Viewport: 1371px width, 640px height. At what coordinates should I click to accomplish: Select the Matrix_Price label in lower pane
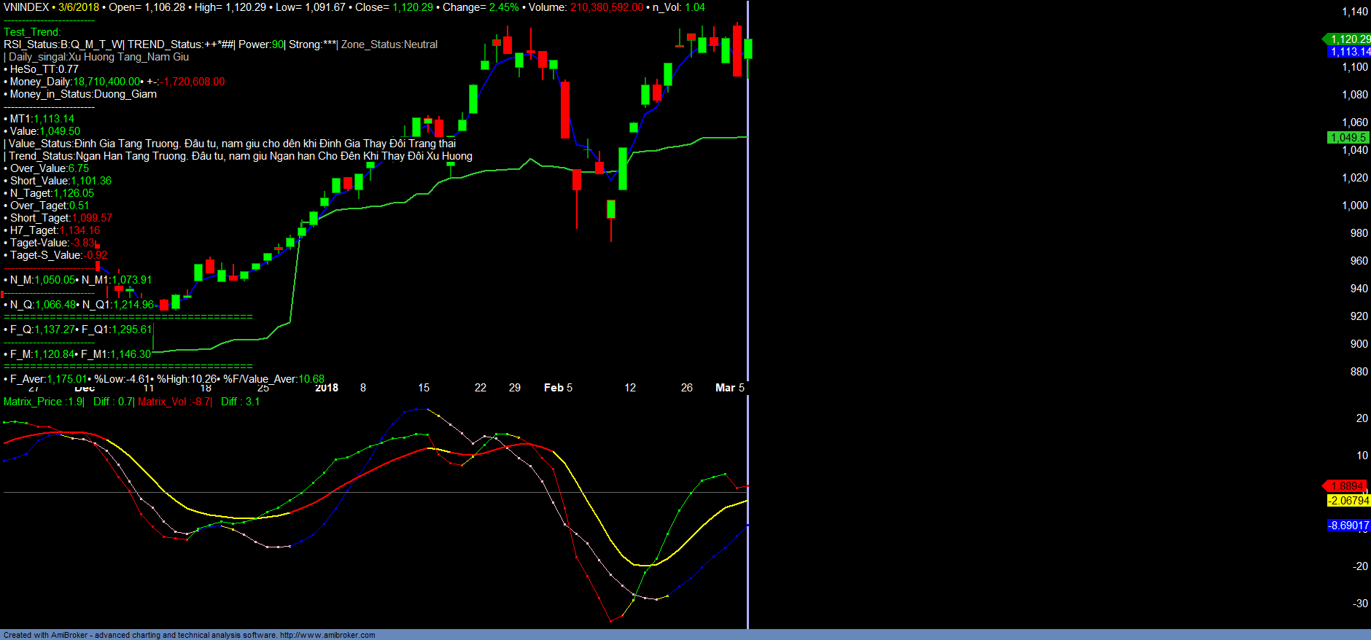44,402
